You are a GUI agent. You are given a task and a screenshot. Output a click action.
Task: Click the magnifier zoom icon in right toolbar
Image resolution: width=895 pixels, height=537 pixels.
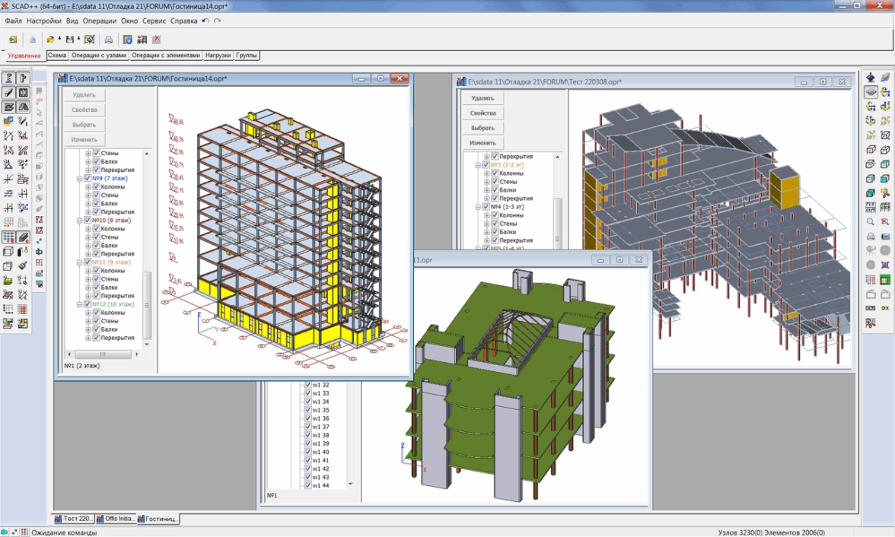(x=871, y=221)
